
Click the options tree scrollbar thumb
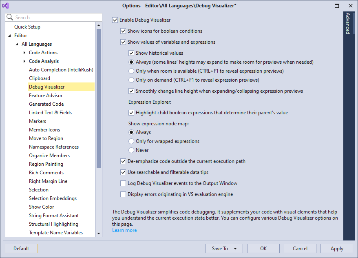[x=99, y=98]
